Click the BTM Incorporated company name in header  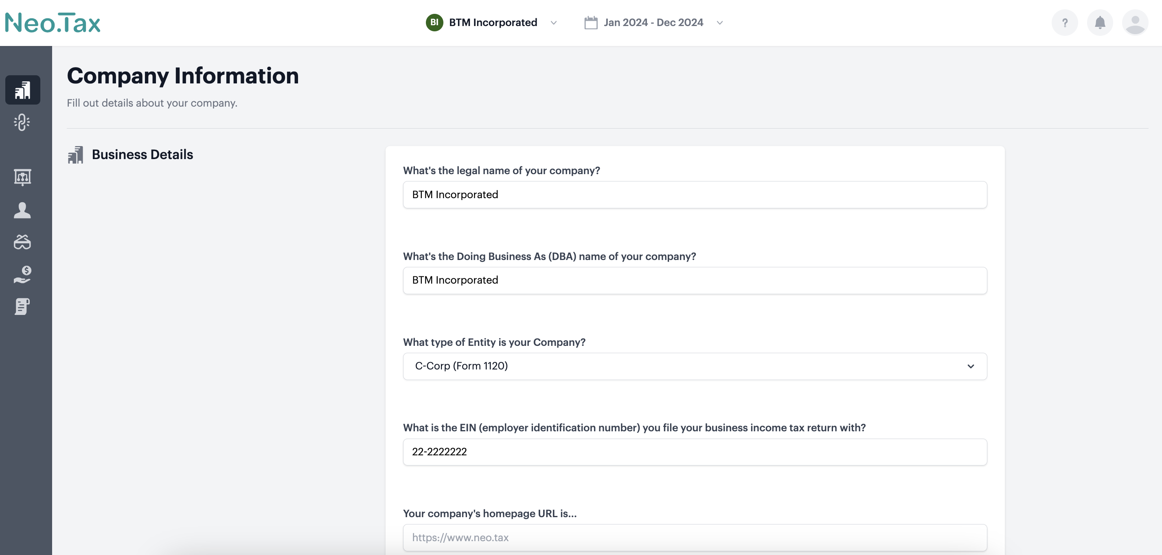pos(493,22)
